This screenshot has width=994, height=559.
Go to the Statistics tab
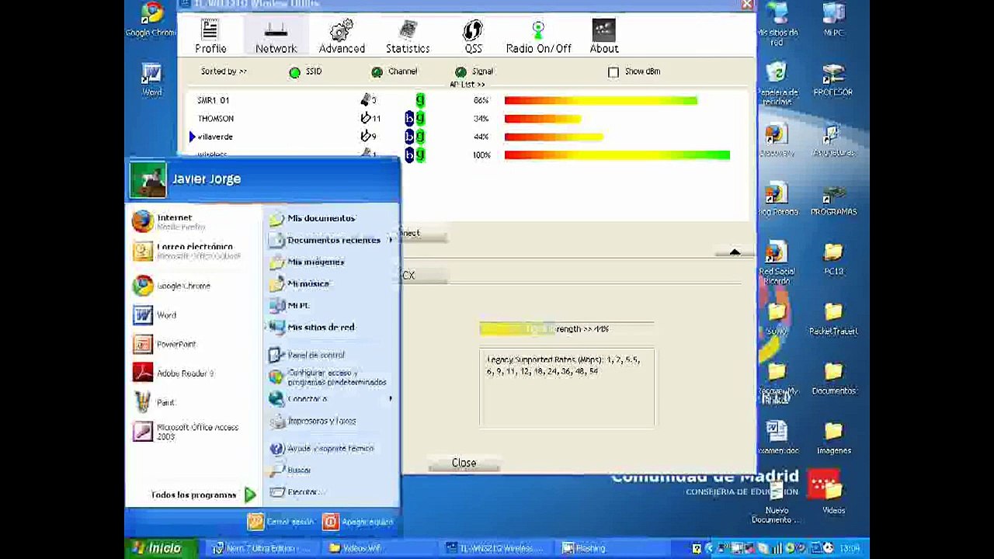pos(408,37)
